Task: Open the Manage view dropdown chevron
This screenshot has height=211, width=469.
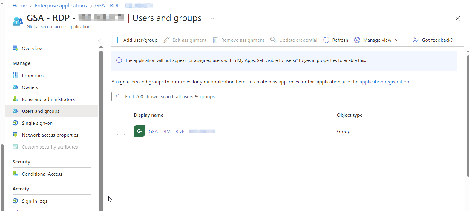Action: tap(397, 40)
